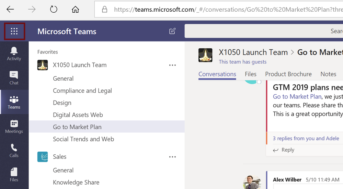Image resolution: width=343 pixels, height=189 pixels.
Task: Open the Product Brochure tab
Action: tap(288, 74)
